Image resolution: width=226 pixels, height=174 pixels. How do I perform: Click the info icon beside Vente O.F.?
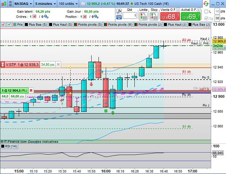(x=178, y=10)
